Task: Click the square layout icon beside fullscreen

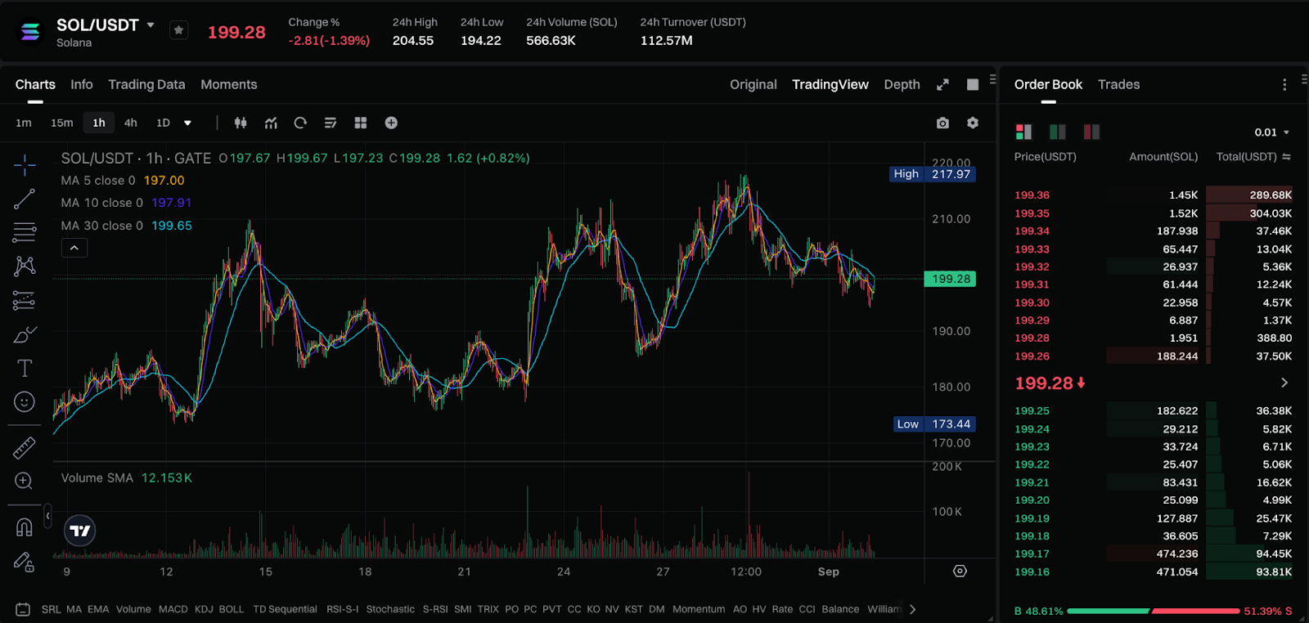Action: pos(973,84)
